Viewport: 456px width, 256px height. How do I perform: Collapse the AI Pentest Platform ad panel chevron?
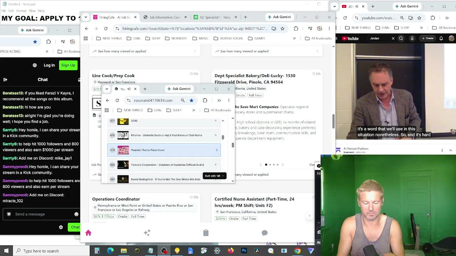click(451, 150)
